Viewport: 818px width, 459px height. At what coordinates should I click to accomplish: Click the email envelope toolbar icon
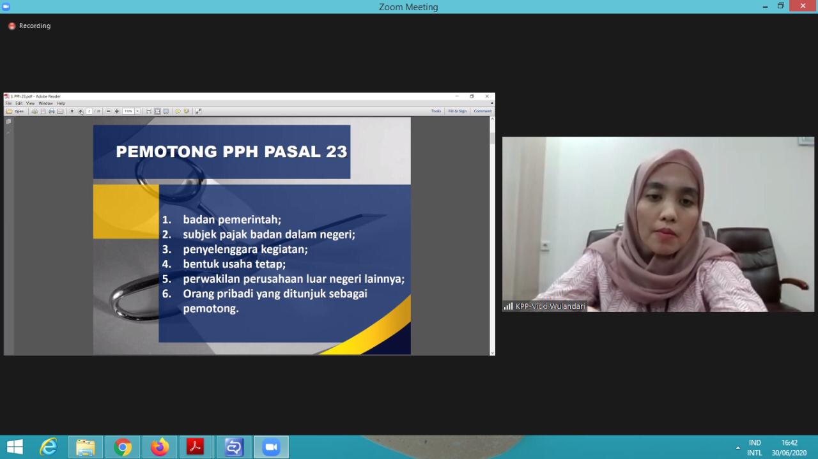point(60,111)
